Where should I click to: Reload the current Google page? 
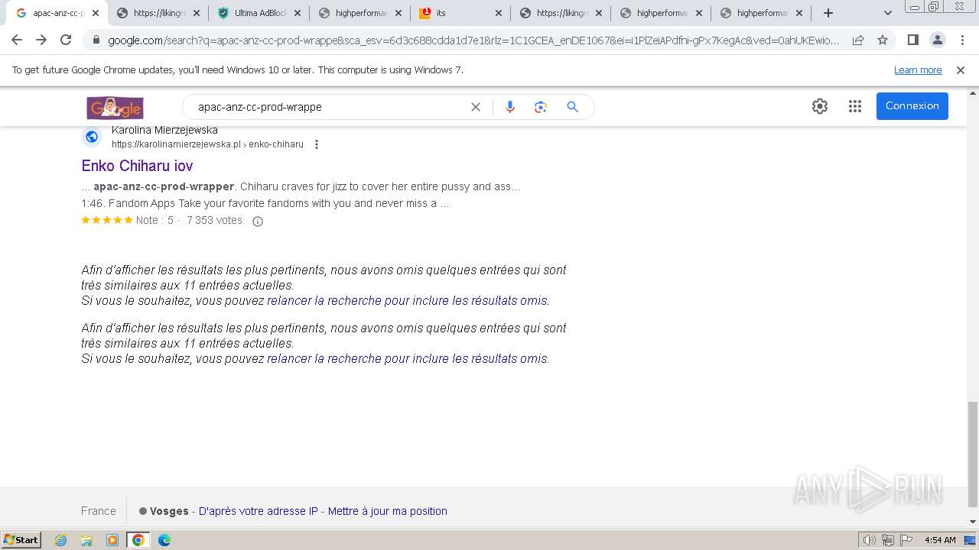(66, 40)
